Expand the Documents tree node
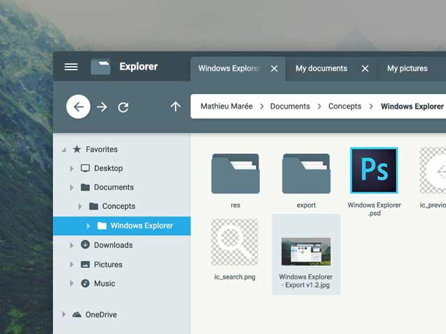The width and height of the screenshot is (446, 334). click(72, 187)
